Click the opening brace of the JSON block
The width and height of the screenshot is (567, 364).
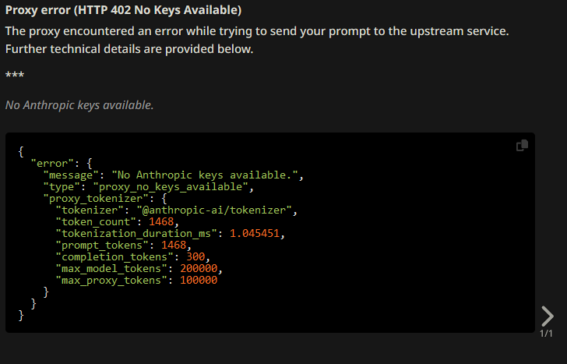(x=21, y=152)
